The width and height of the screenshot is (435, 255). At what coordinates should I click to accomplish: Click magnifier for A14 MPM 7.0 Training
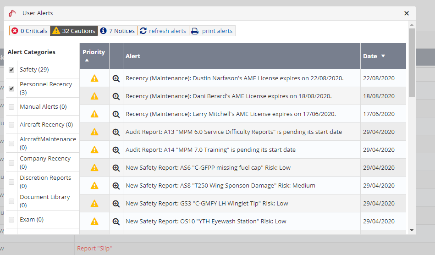point(116,150)
